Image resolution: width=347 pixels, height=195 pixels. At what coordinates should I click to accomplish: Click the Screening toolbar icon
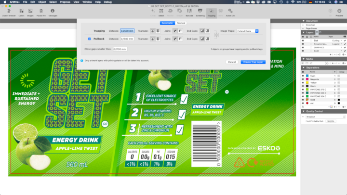tap(200, 11)
